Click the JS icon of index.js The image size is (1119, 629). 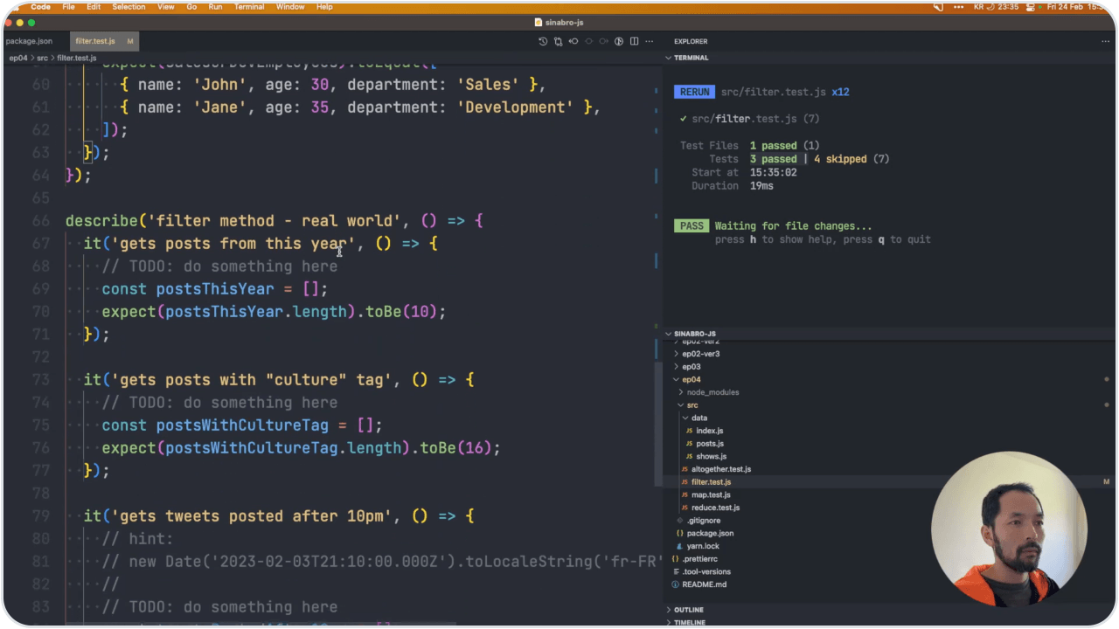pyautogui.click(x=690, y=431)
